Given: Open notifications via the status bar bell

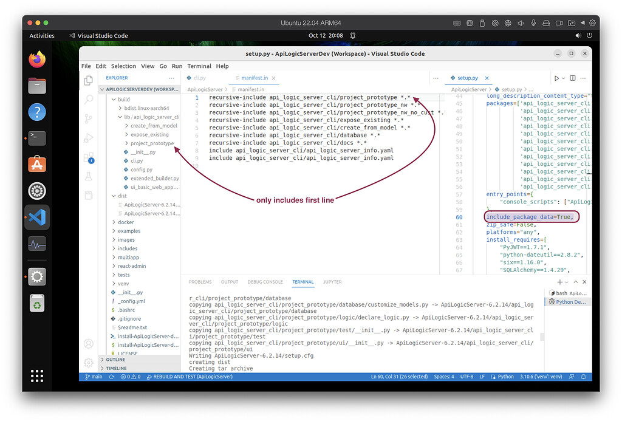Looking at the screenshot, I should click(584, 377).
